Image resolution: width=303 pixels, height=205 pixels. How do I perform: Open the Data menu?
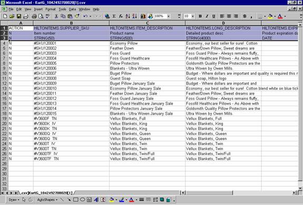tap(72, 9)
